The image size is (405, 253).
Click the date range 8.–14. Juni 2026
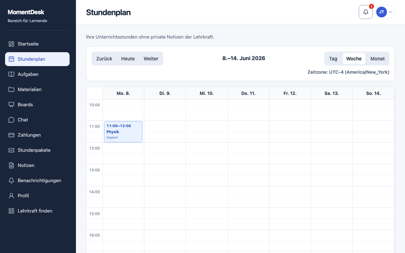[x=244, y=58]
